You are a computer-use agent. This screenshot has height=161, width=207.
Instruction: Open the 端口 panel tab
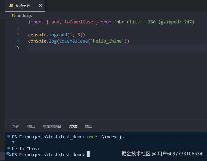(89, 126)
